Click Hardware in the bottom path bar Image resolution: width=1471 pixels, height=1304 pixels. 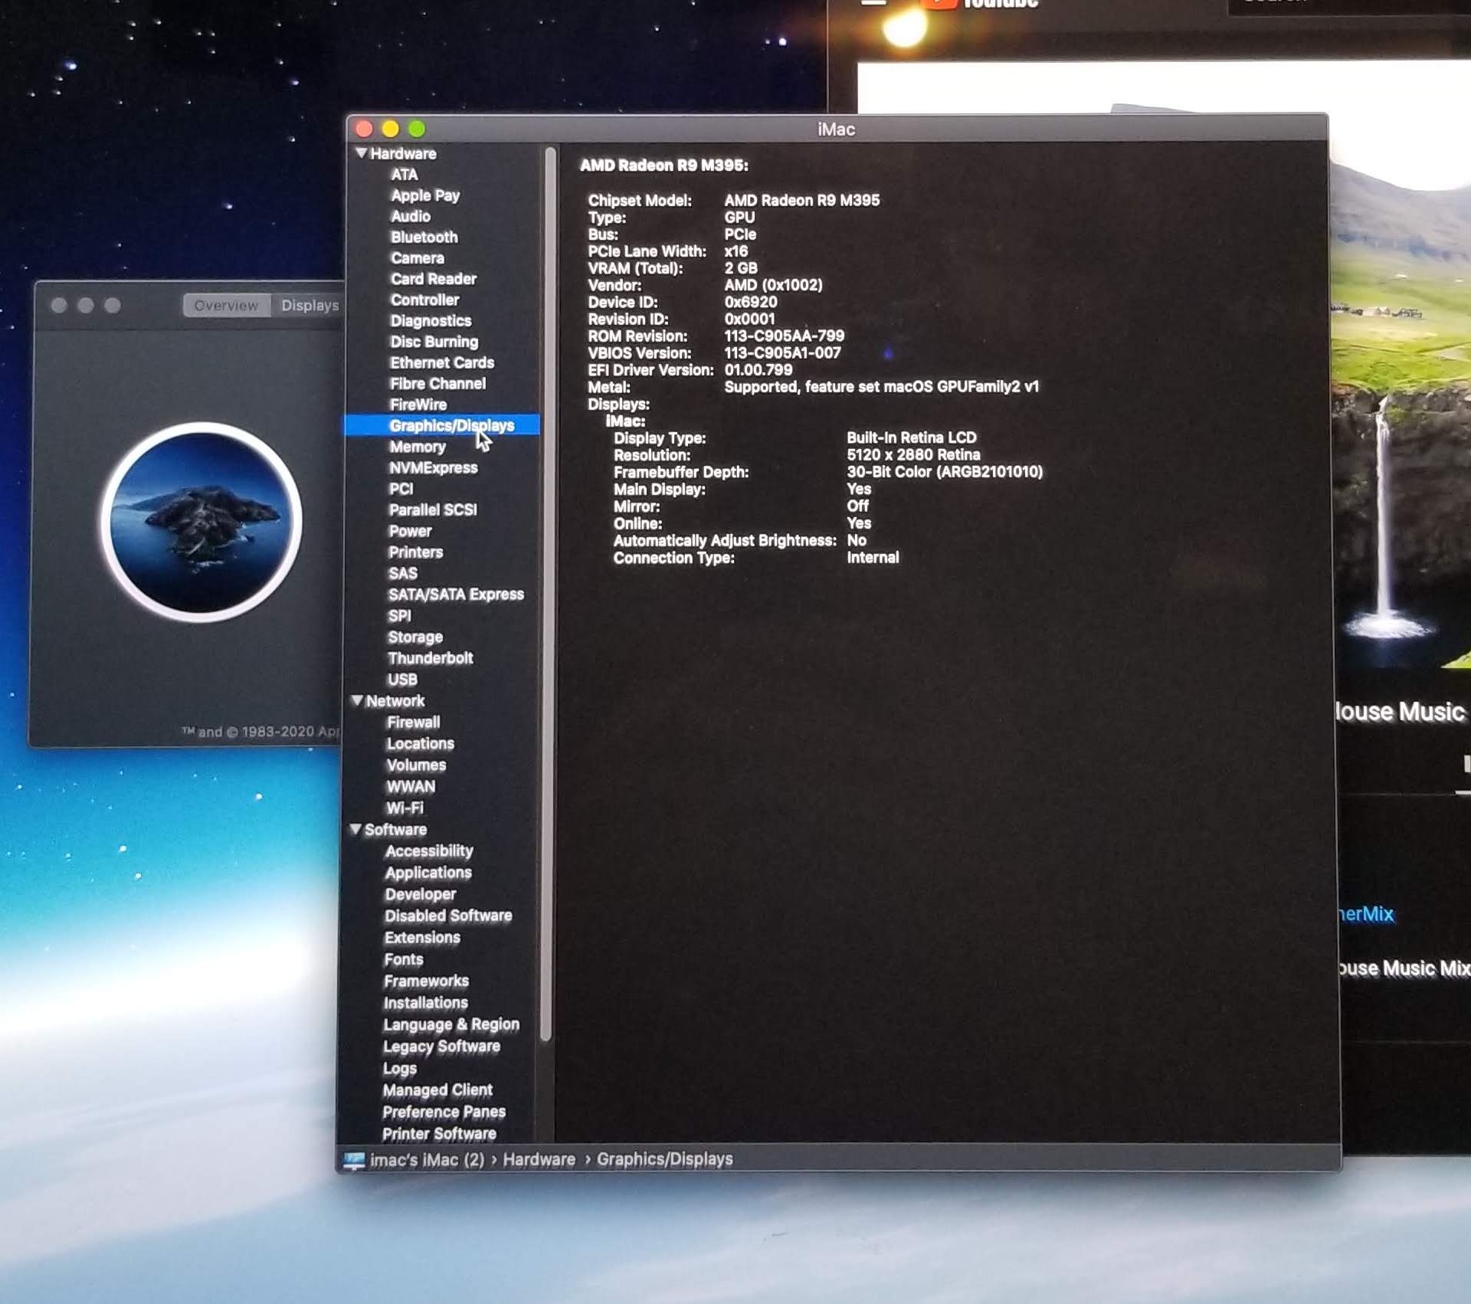539,1159
